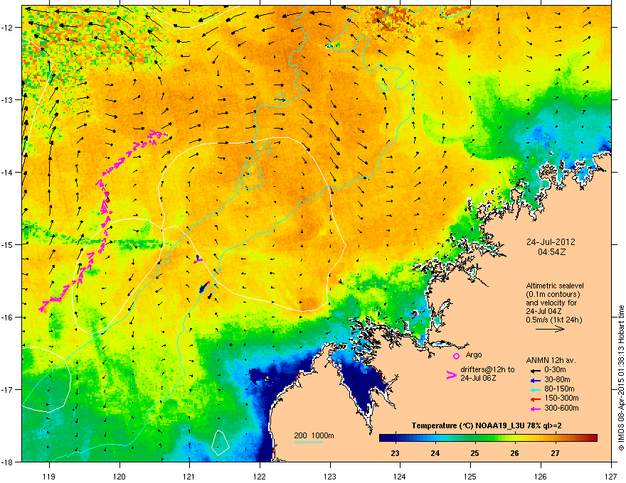Click longitude axis label 124
The image size is (626, 483).
tap(400, 476)
